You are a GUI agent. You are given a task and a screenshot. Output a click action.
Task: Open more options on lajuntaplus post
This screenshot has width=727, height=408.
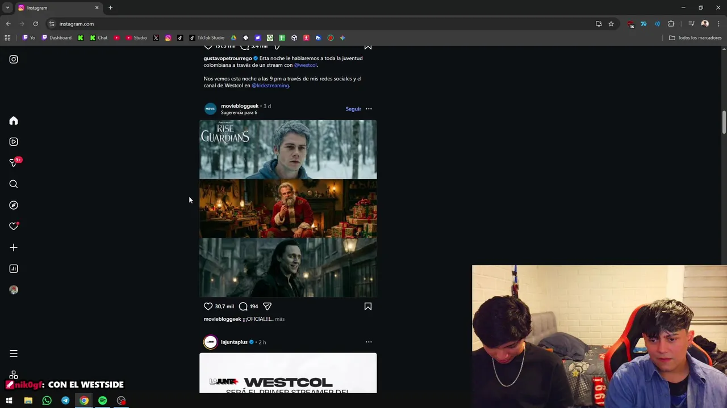(369, 342)
